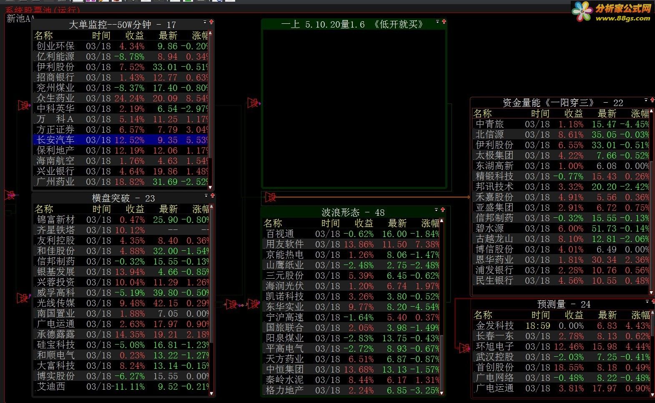
Task: Click the 设 node on the orange line to 资金量能
Action: click(x=271, y=197)
